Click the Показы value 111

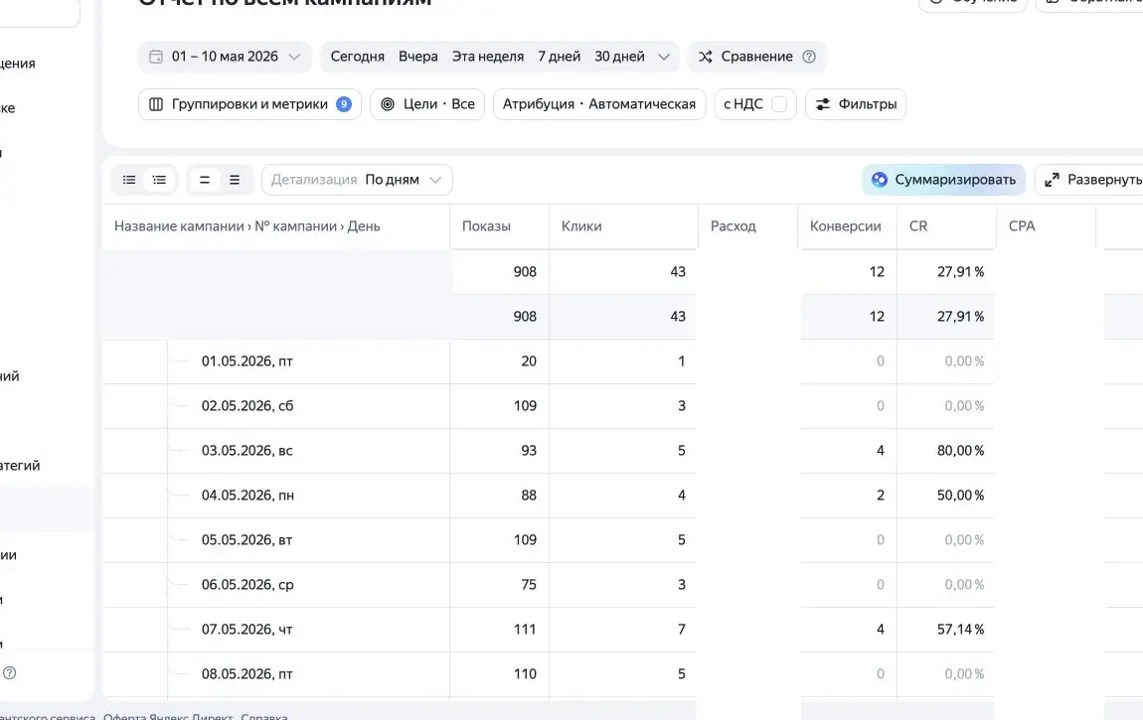[x=525, y=630]
